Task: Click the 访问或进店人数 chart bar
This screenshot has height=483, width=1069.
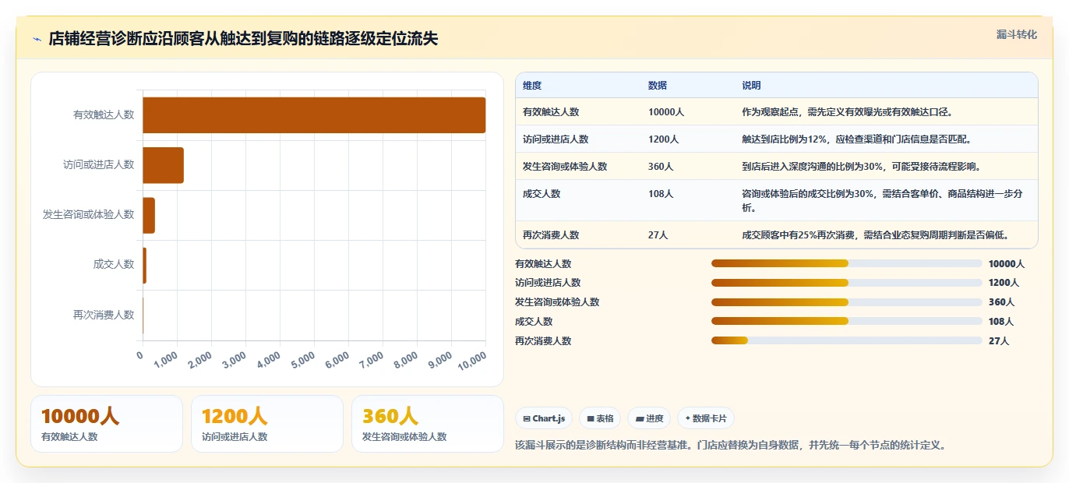Action: click(163, 165)
